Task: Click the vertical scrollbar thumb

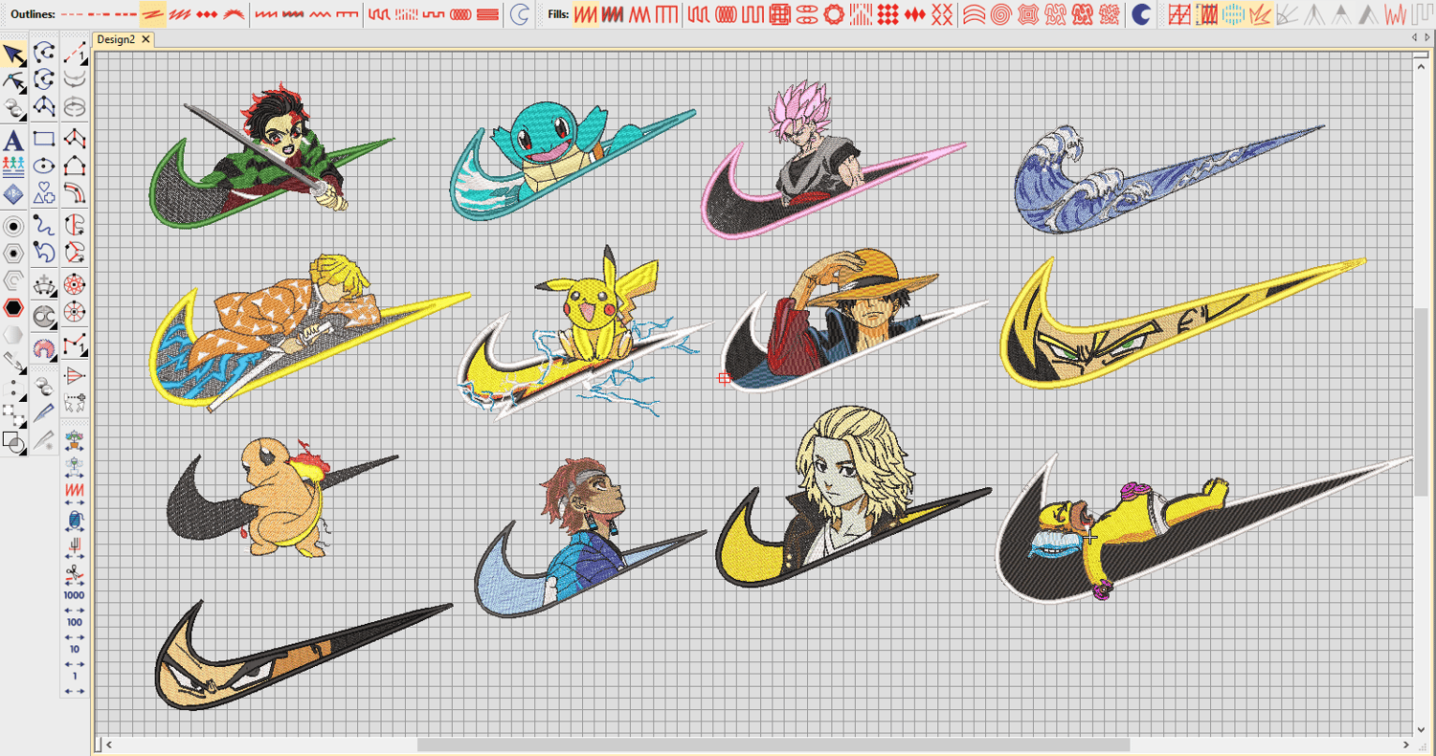Action: click(x=1421, y=402)
